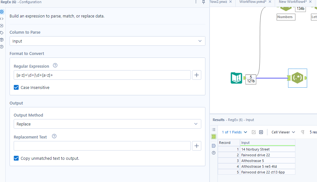Click the RegEx tool output anchor

pos(305,78)
